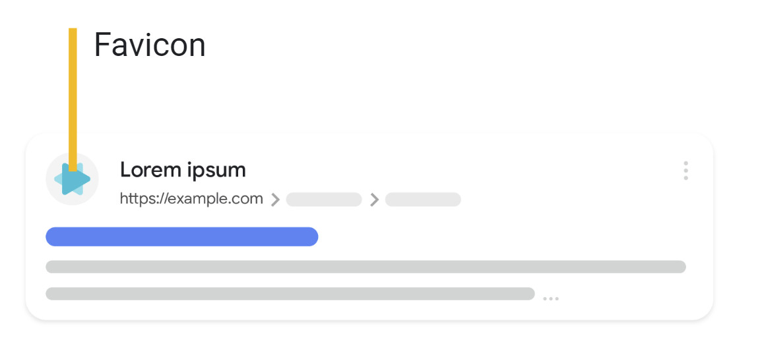The image size is (764, 351).
Task: Click the ellipsis after the description text
Action: click(x=550, y=299)
